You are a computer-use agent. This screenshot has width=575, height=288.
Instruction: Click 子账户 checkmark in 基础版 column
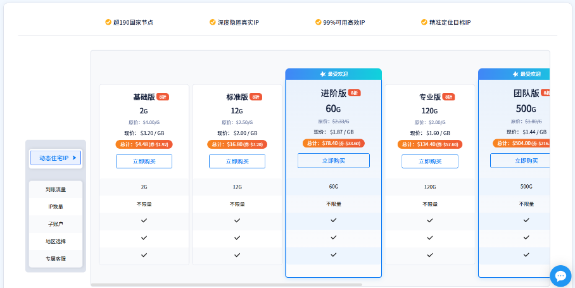coord(144,220)
